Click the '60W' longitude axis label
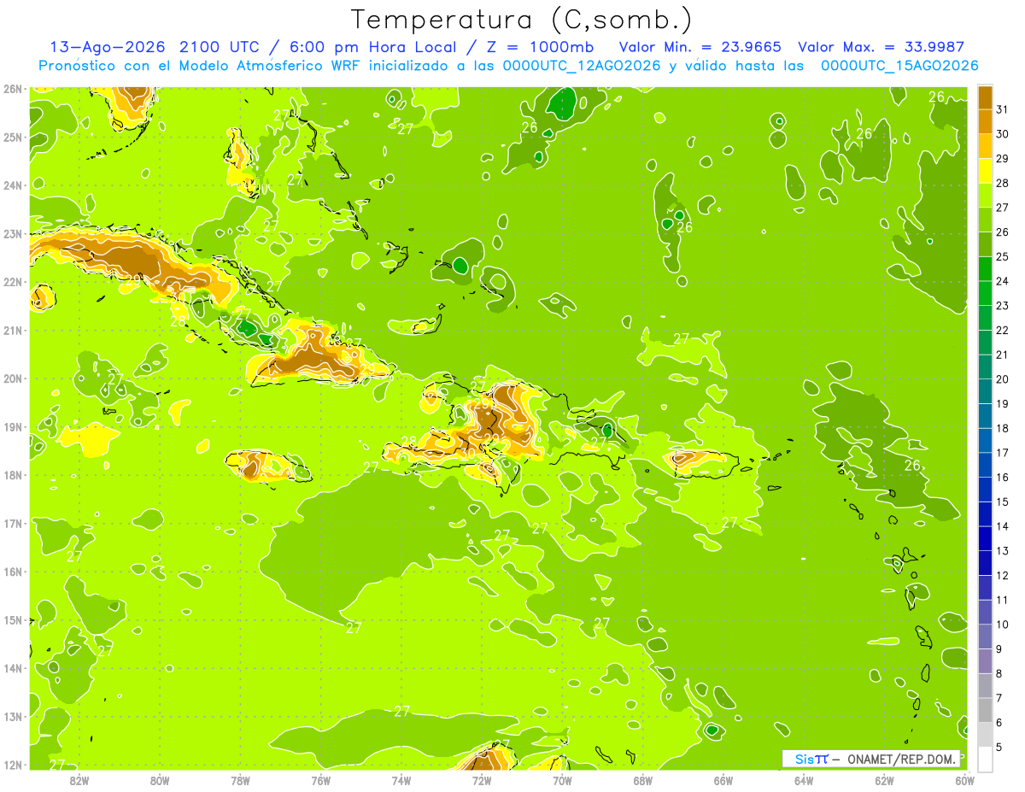 (x=964, y=780)
